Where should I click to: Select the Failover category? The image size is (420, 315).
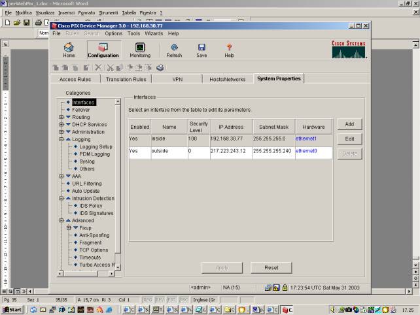[x=81, y=110]
